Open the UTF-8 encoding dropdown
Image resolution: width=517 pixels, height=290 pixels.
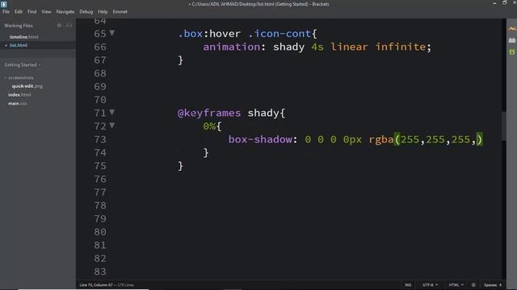[x=430, y=285]
